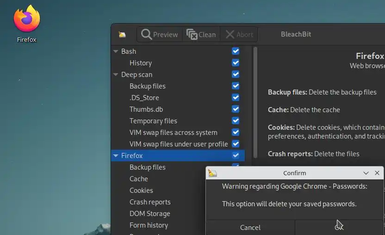The width and height of the screenshot is (385, 235).
Task: Select the .DS_Store row
Action: click(x=178, y=98)
